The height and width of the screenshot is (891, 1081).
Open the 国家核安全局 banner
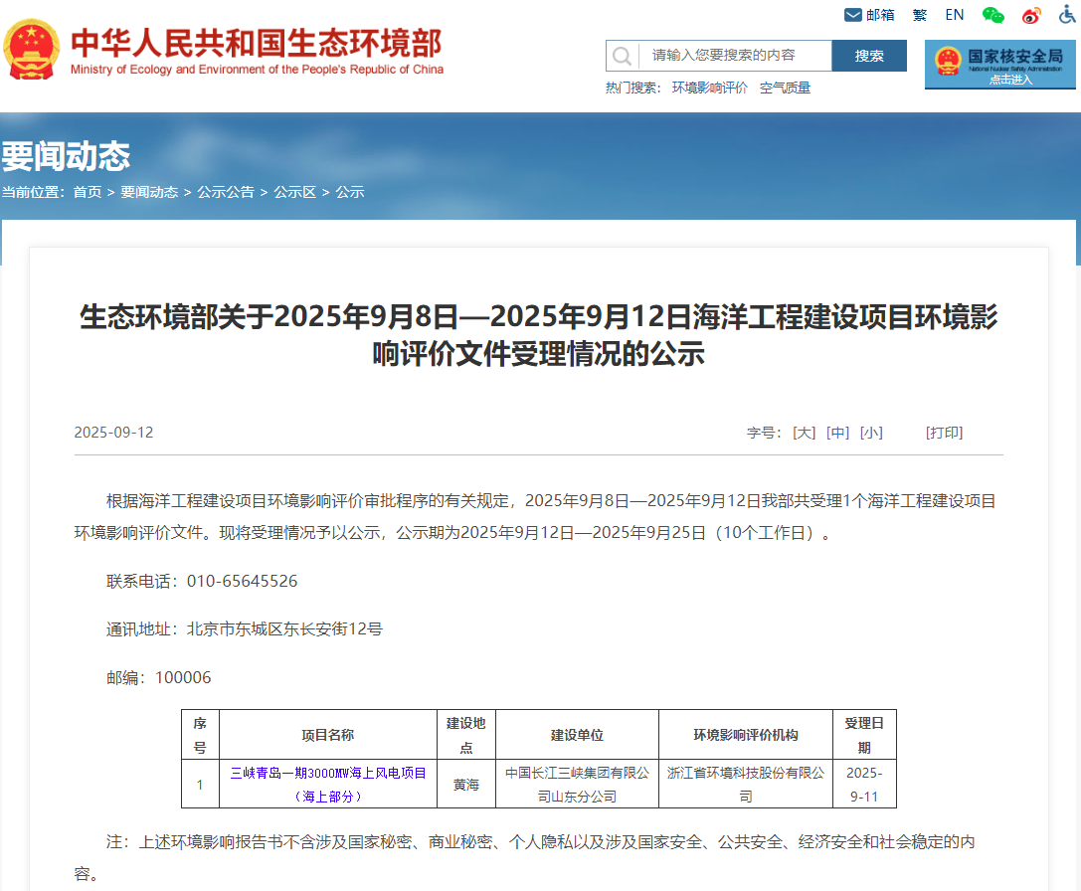(x=999, y=65)
